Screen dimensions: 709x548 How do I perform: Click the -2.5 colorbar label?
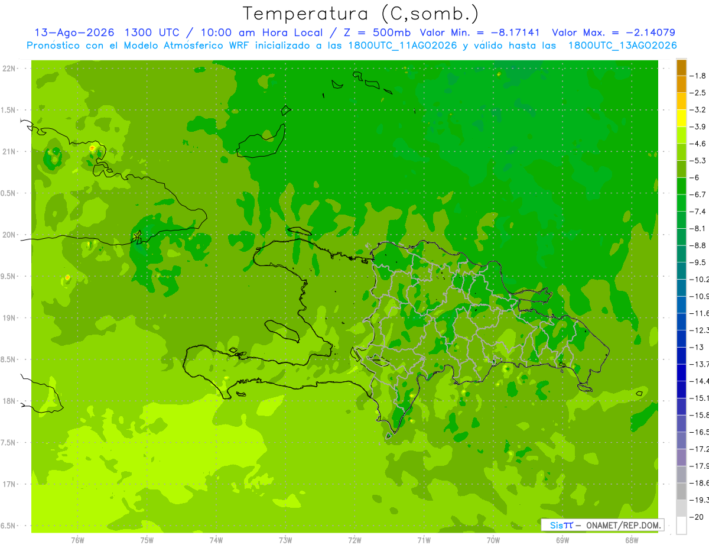click(x=698, y=93)
